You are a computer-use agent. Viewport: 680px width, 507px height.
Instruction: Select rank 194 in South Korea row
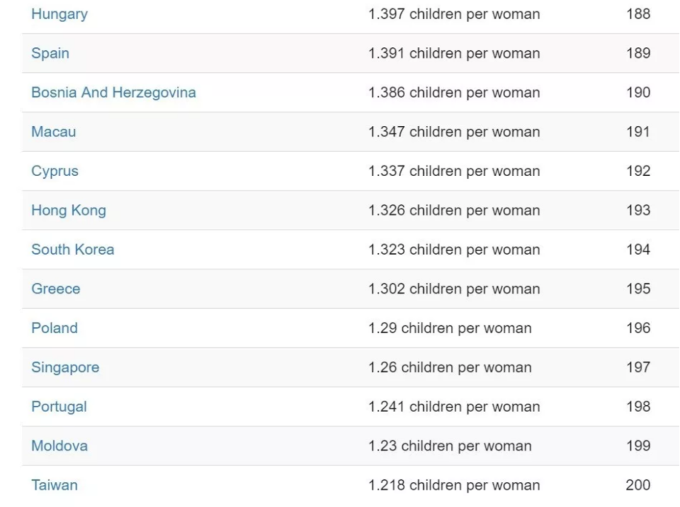(637, 250)
